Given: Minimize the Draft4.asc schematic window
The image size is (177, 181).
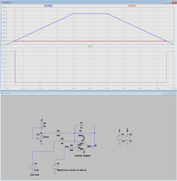Looking at the screenshot, I should point(165,93).
